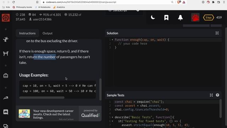
Task: Open the AI Notebooks bookmark
Action: (43, 7)
